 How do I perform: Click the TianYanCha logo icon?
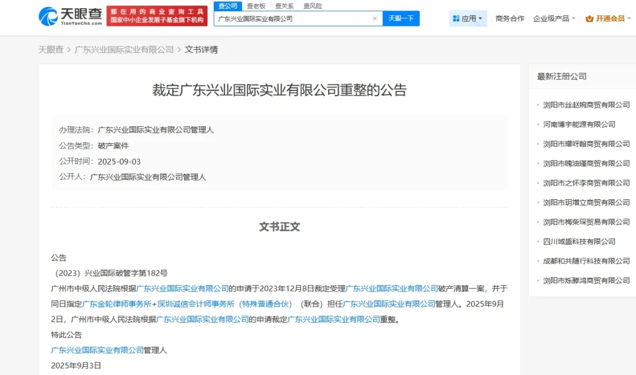(49, 16)
